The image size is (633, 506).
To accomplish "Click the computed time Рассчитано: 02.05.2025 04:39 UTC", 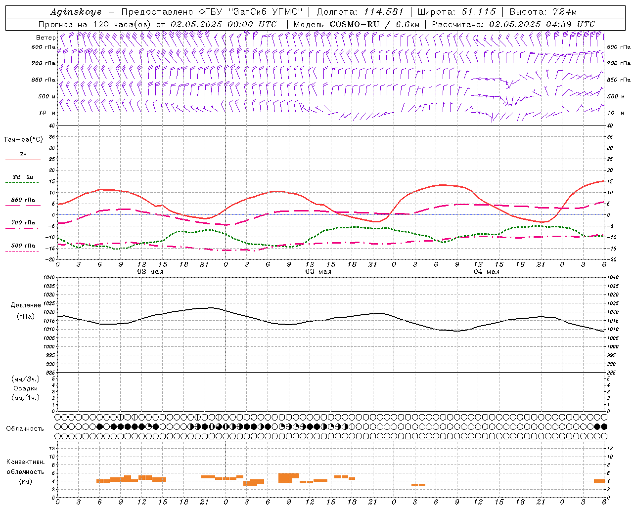I will click(x=513, y=24).
